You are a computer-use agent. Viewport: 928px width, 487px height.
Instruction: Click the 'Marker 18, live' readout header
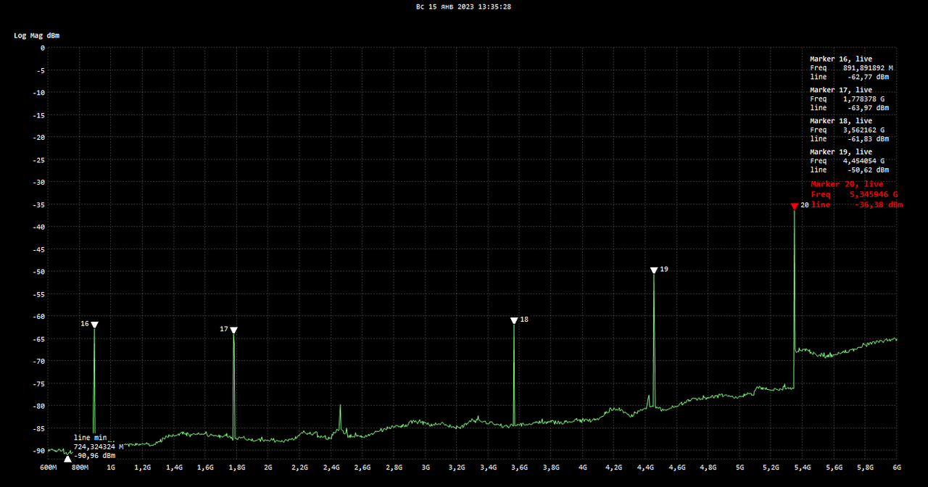click(x=841, y=121)
